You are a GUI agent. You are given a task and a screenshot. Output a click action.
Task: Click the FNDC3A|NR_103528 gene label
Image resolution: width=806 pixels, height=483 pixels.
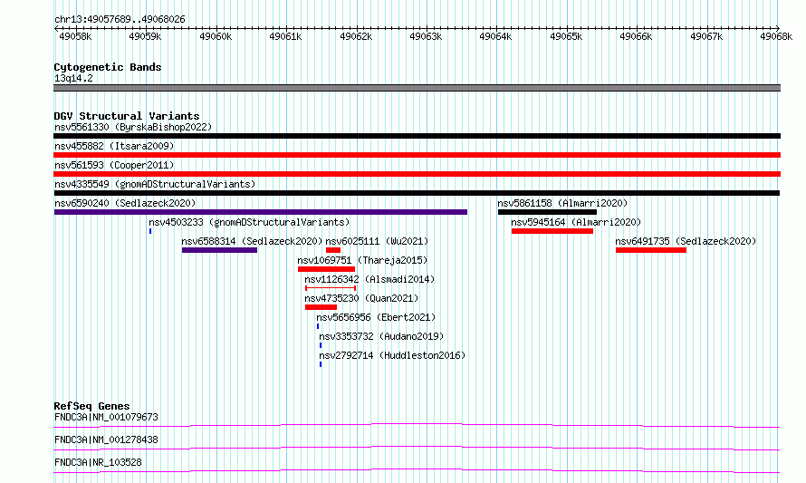click(98, 462)
